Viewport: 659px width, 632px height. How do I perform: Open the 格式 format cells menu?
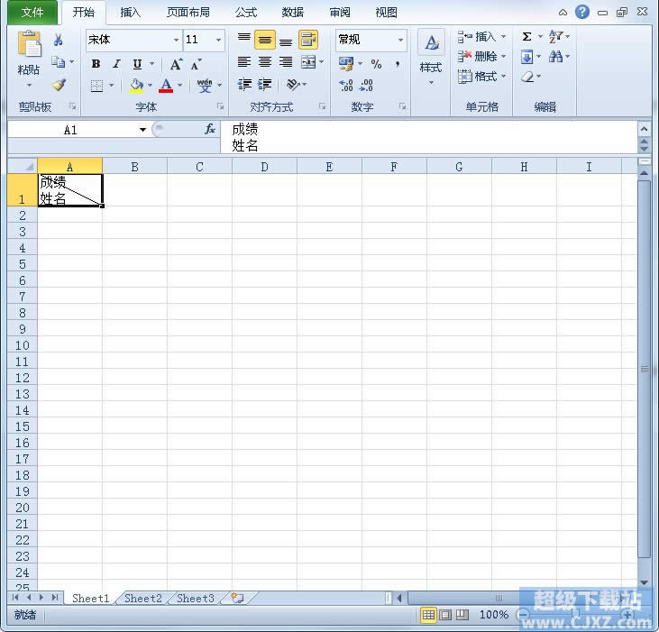481,77
